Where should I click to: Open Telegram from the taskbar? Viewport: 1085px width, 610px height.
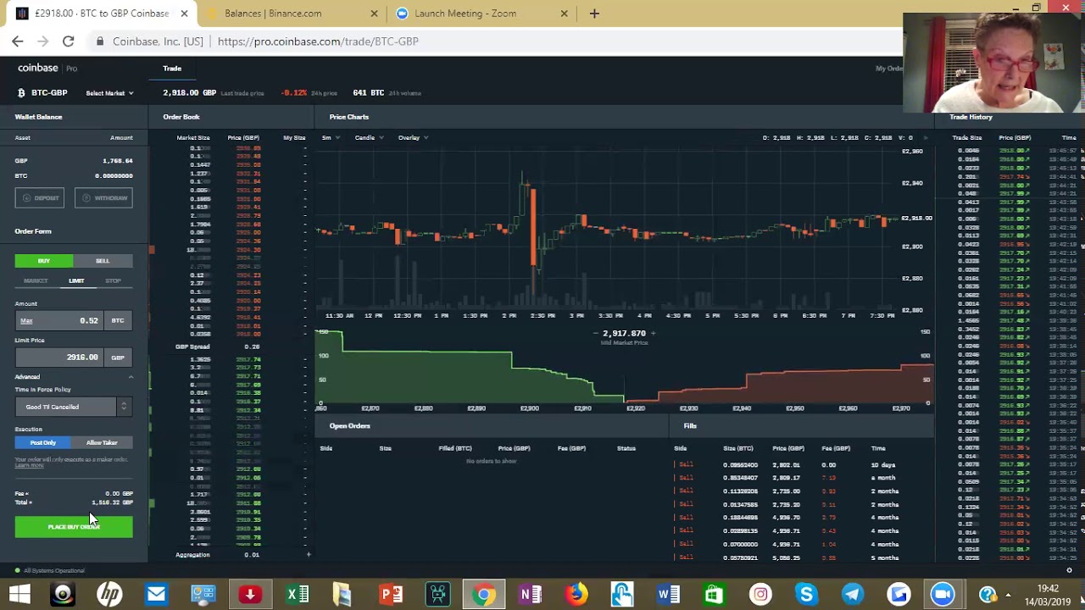pos(852,594)
